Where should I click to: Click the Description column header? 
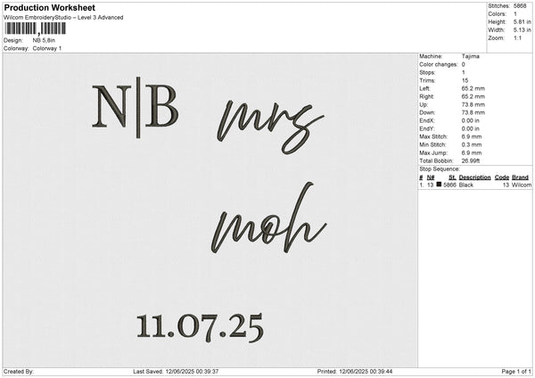tap(474, 177)
